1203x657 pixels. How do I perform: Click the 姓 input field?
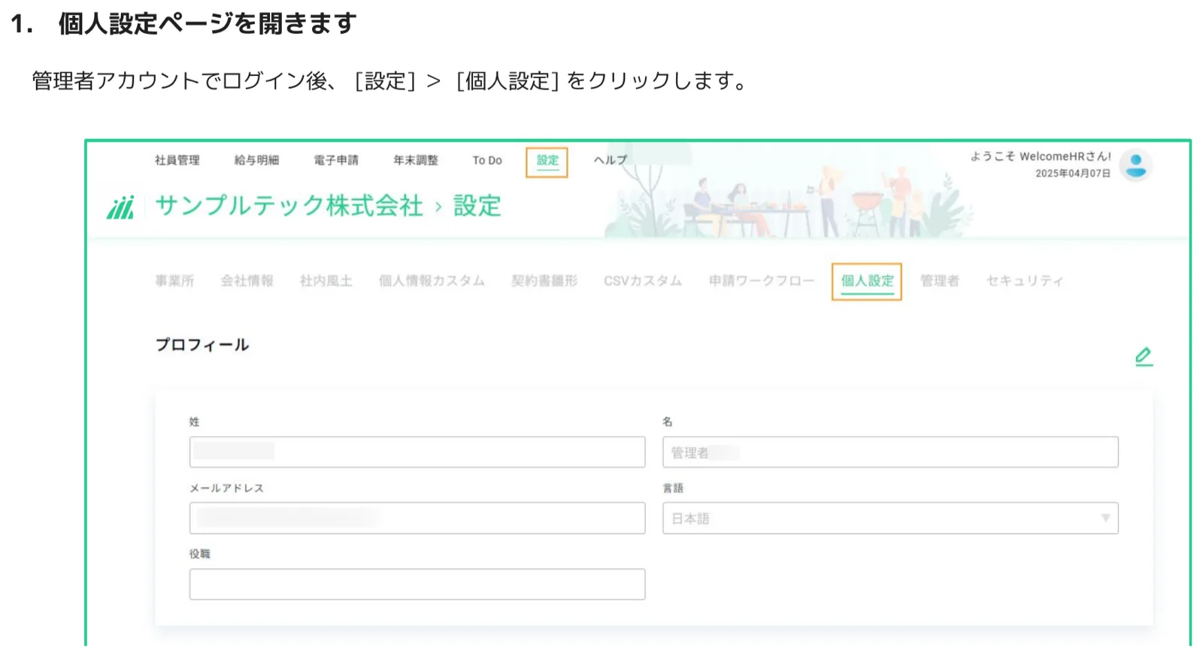tap(417, 452)
